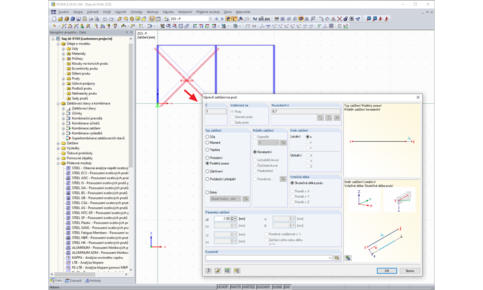This screenshot has height=290, width=483.
Task: Open the Komentář dropdown arrow
Action: [x=330, y=258]
